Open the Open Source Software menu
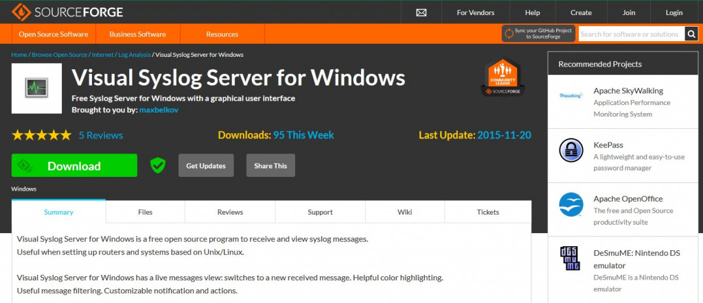This screenshot has height=303, width=703. click(x=54, y=34)
